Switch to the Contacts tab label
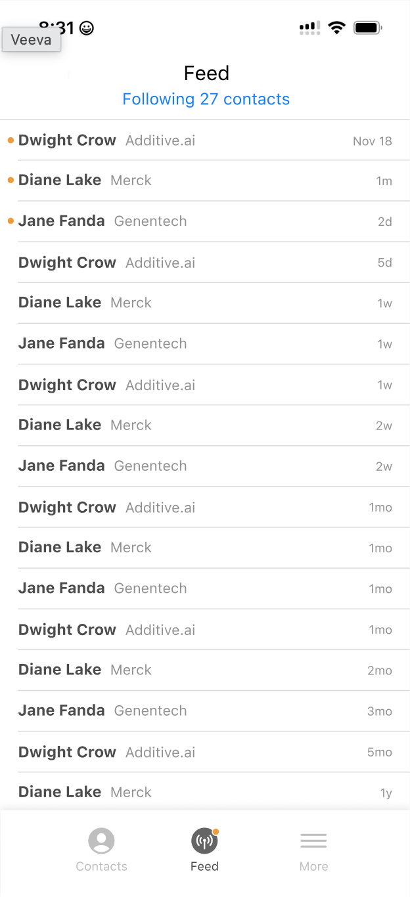The height and width of the screenshot is (897, 410). coord(101,866)
